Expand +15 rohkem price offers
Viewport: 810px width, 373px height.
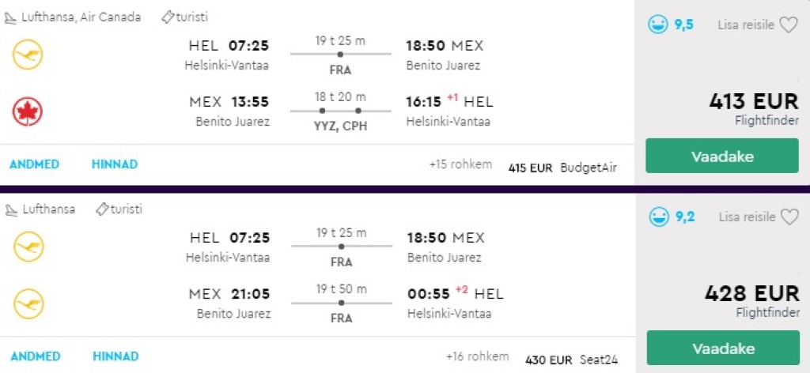click(x=460, y=164)
